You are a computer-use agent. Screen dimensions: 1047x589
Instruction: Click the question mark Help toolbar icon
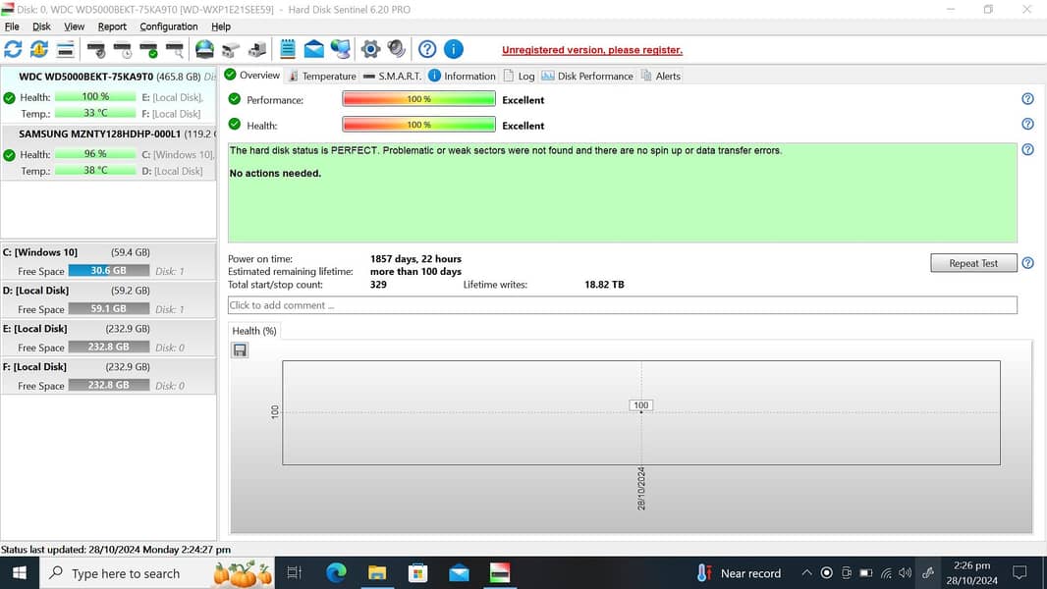(x=427, y=49)
